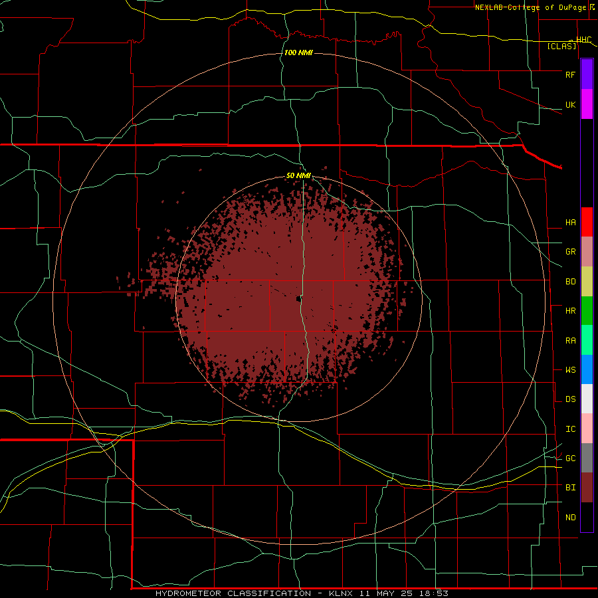Click the blue WS wet snow swatch
598x598 pixels.
pyautogui.click(x=587, y=369)
